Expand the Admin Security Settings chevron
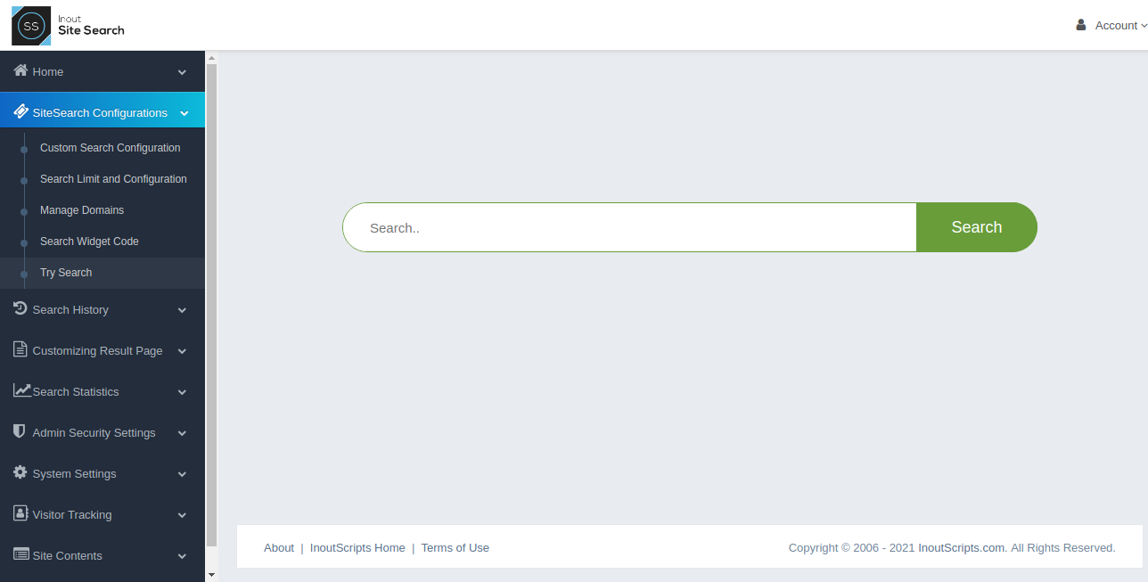 click(x=182, y=433)
